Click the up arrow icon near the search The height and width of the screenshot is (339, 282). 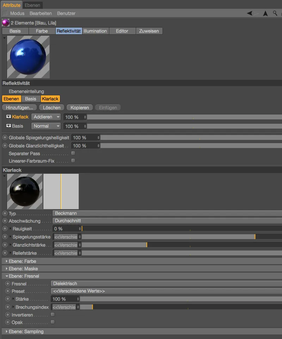click(x=265, y=13)
